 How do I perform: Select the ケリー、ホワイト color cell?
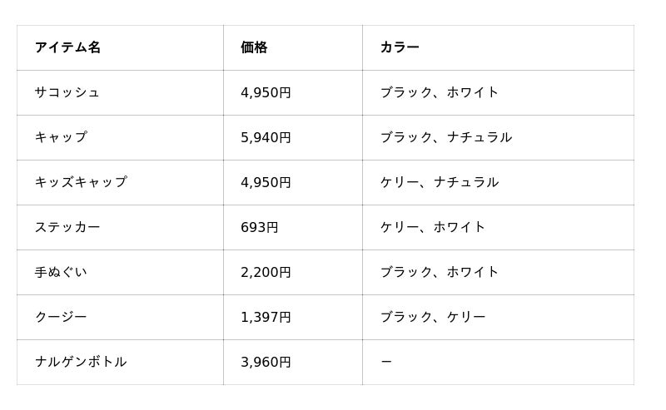(433, 227)
